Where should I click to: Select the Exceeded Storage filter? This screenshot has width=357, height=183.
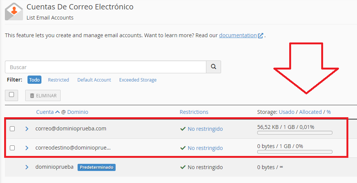[x=138, y=80]
